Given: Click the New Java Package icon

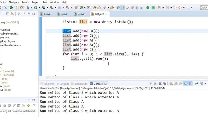Looking at the screenshot, I should click(76, 8).
